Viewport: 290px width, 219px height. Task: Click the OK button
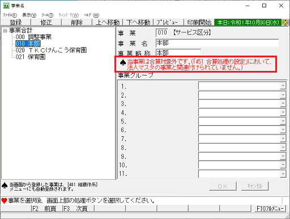pyautogui.click(x=223, y=186)
